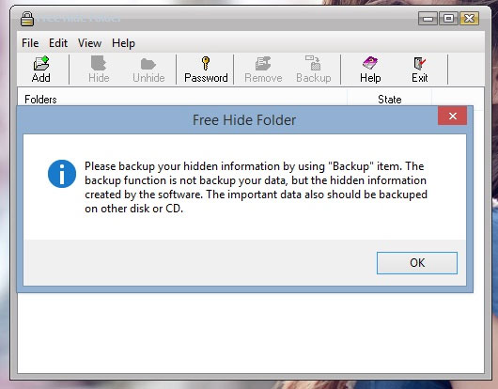Click the Backup toolbar icon
The image size is (498, 389).
[313, 63]
